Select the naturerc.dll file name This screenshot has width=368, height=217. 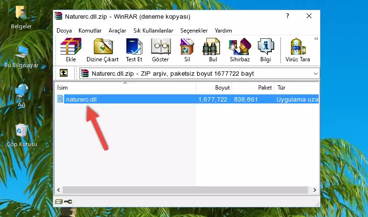[x=81, y=99]
